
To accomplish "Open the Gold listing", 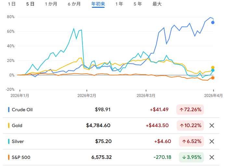I will [x=17, y=125].
